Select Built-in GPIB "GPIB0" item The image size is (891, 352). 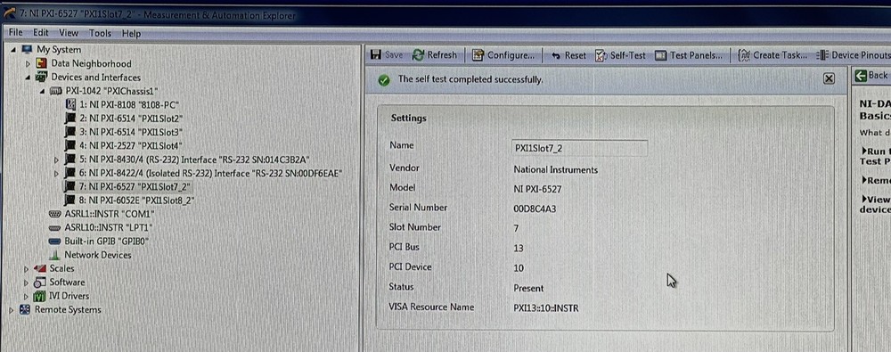pyautogui.click(x=106, y=241)
